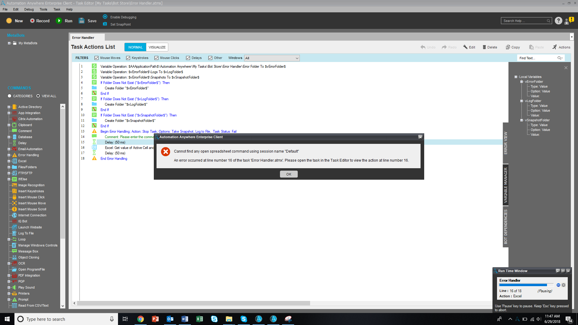Click the Save disk icon

82,21
